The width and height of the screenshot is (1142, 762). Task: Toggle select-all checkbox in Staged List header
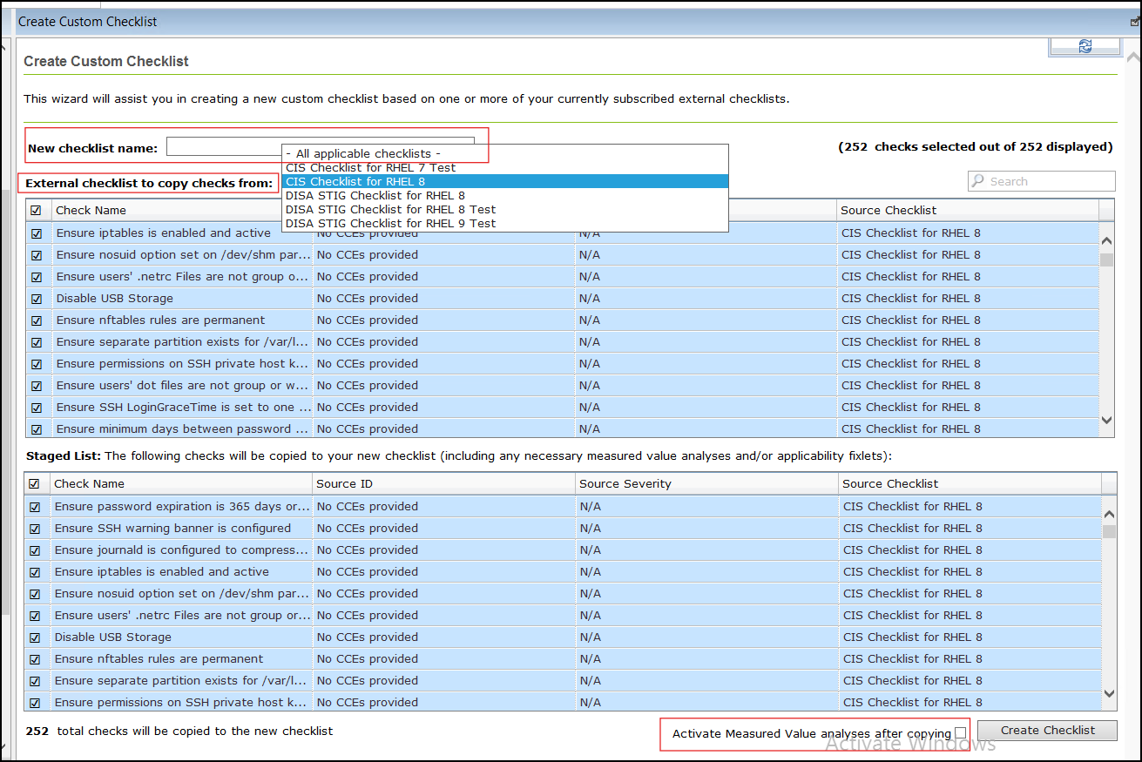click(x=35, y=484)
